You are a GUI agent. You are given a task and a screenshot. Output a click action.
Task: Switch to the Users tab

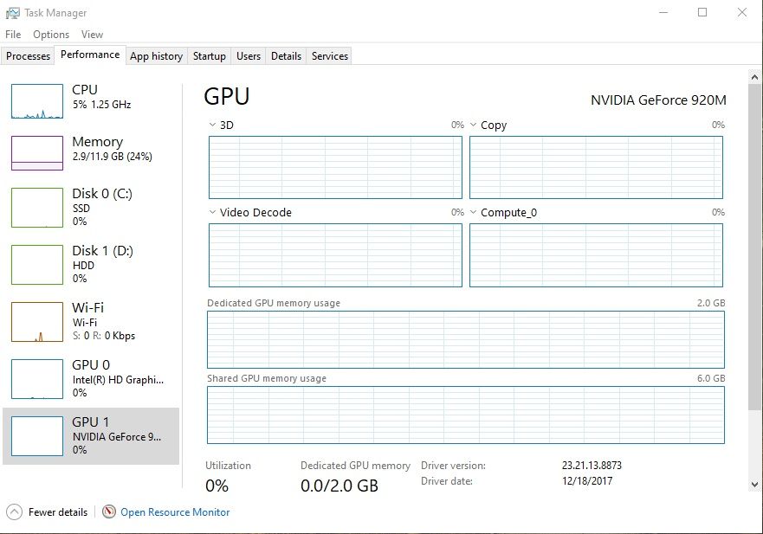click(249, 56)
